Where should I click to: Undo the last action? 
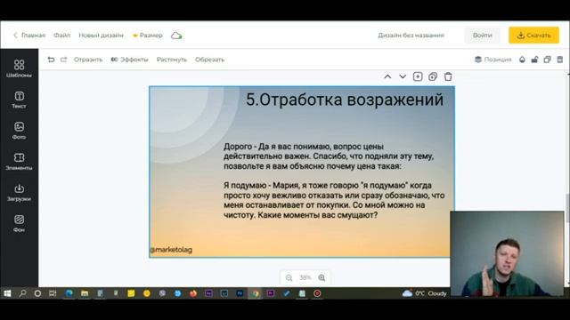coord(51,60)
